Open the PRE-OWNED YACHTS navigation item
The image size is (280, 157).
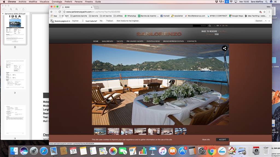pyautogui.click(x=135, y=41)
